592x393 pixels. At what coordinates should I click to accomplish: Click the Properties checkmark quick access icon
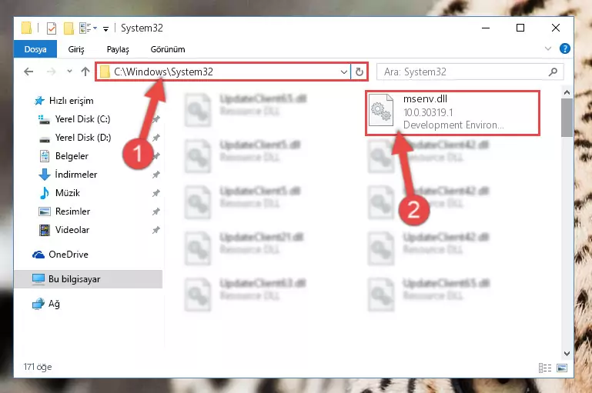tap(52, 28)
